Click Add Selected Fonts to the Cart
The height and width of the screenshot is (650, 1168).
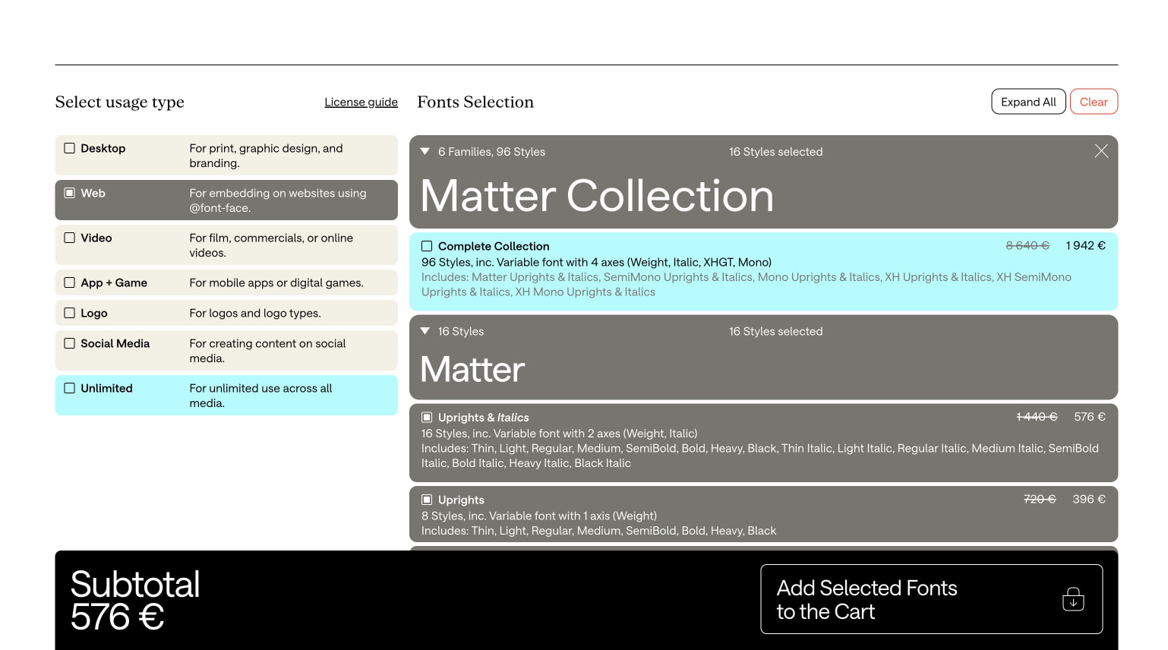pos(931,599)
